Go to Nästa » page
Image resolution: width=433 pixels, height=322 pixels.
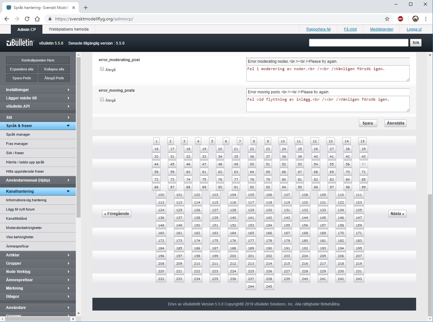pos(397,214)
